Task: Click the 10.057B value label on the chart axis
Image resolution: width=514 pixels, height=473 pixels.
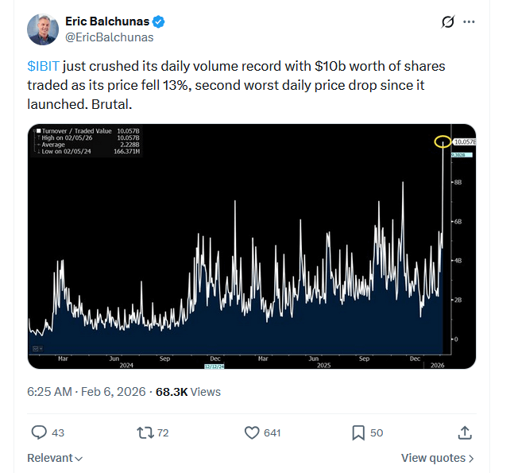Action: 463,142
